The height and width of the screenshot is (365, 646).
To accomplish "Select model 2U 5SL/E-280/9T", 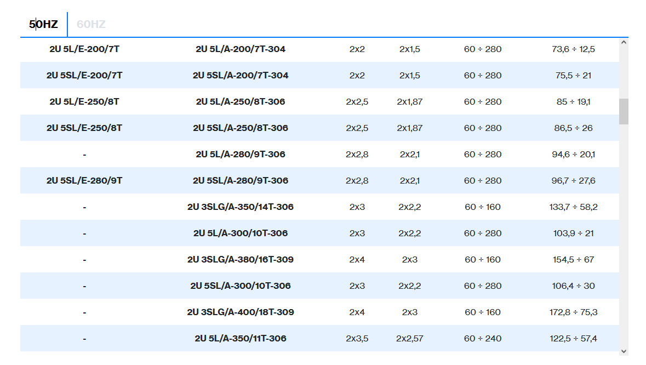I will (x=84, y=180).
